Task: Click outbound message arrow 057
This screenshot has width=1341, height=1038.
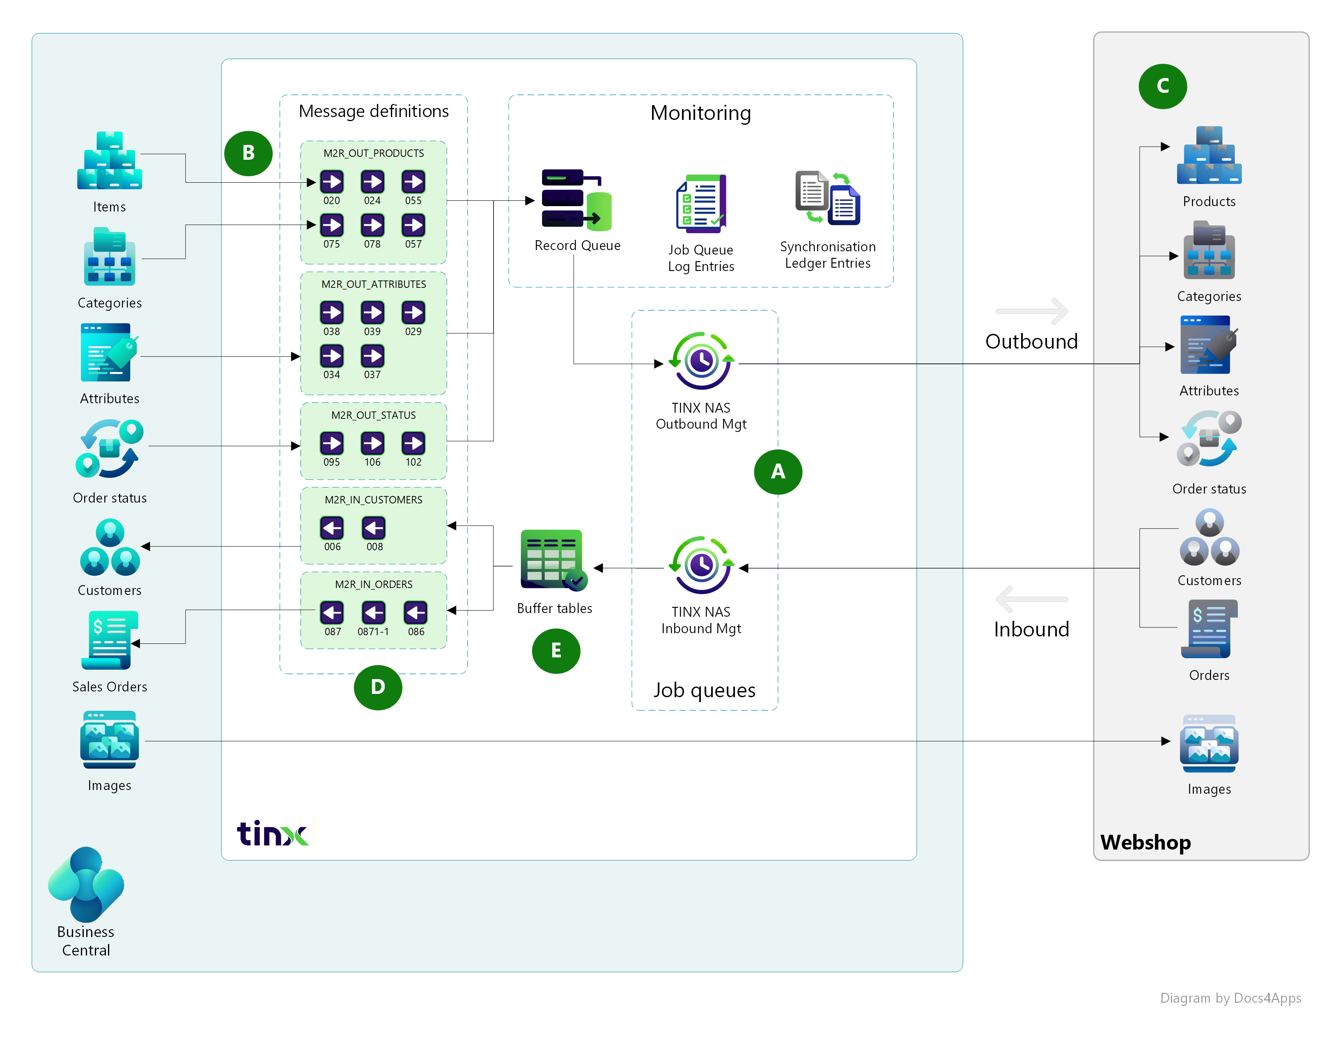Action: point(413,225)
